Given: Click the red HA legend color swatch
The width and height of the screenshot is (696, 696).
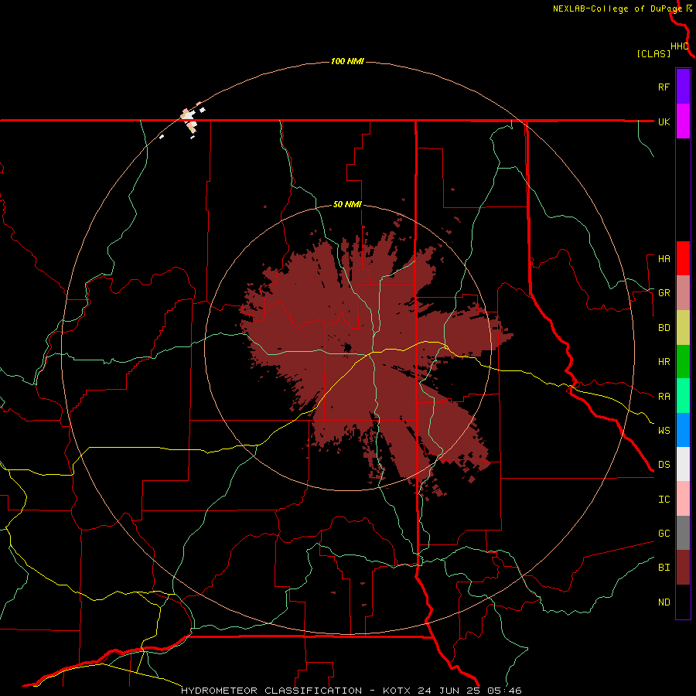Looking at the screenshot, I should (x=683, y=258).
